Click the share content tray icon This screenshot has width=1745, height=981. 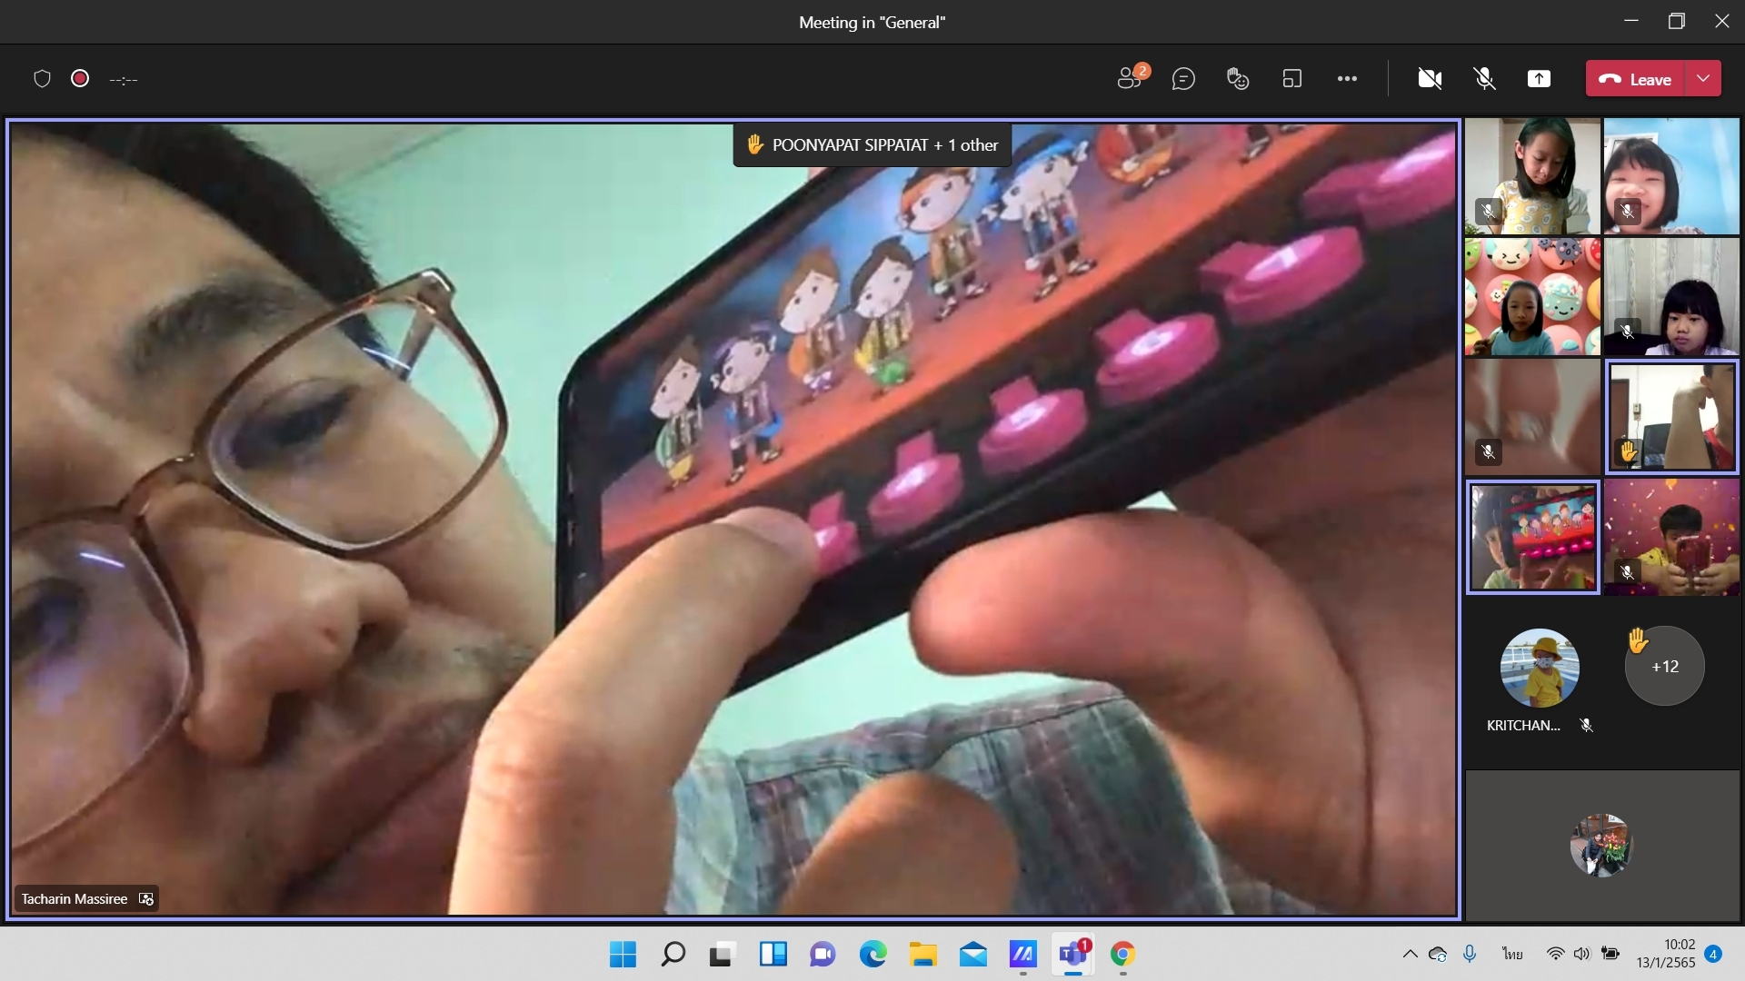click(x=1539, y=79)
